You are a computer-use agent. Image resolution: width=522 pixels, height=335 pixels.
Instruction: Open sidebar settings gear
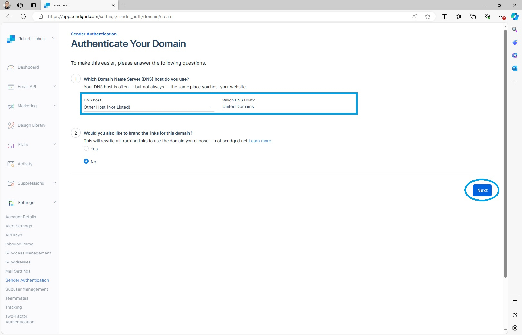pyautogui.click(x=515, y=328)
